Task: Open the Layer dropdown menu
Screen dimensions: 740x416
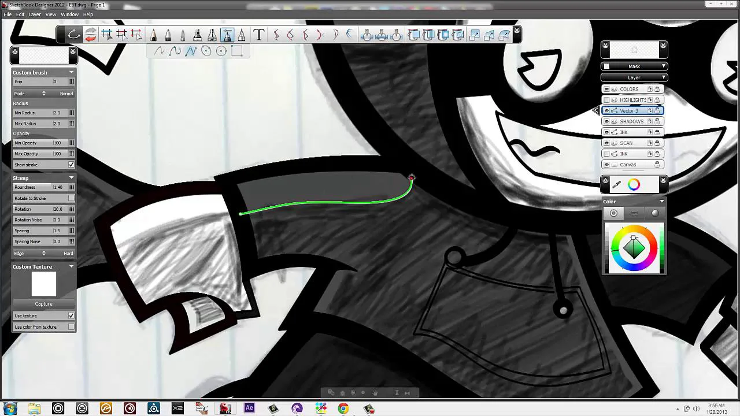Action: coord(634,77)
